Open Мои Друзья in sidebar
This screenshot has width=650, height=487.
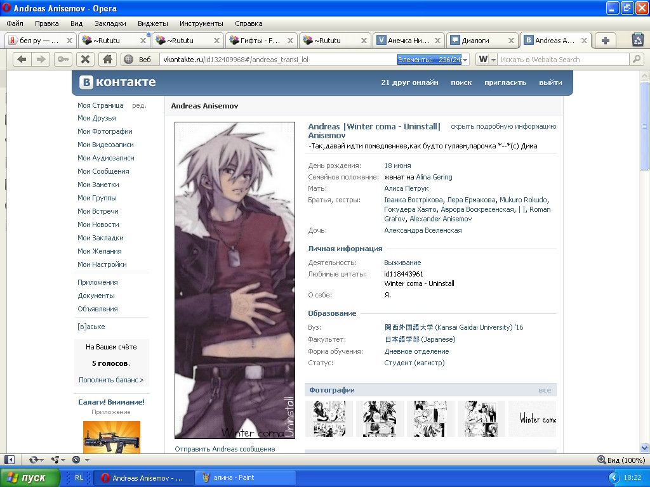(x=96, y=118)
